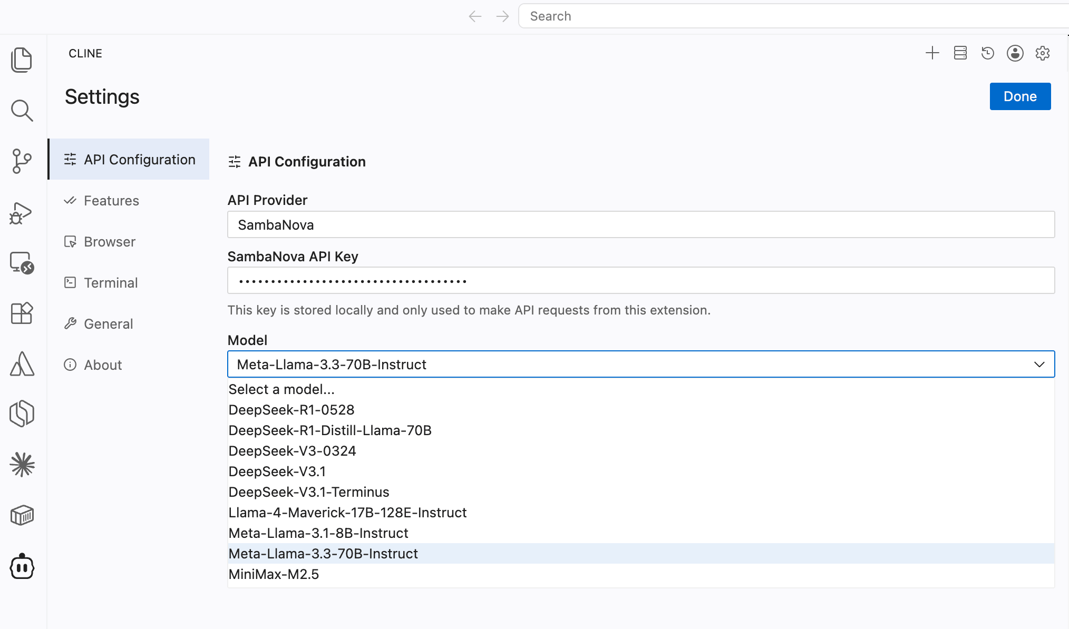Open Cline task history clock icon
The width and height of the screenshot is (1069, 629).
[x=988, y=53]
